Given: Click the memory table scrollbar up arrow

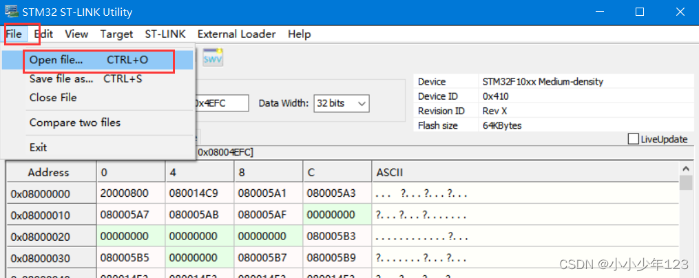Looking at the screenshot, I should pos(686,169).
